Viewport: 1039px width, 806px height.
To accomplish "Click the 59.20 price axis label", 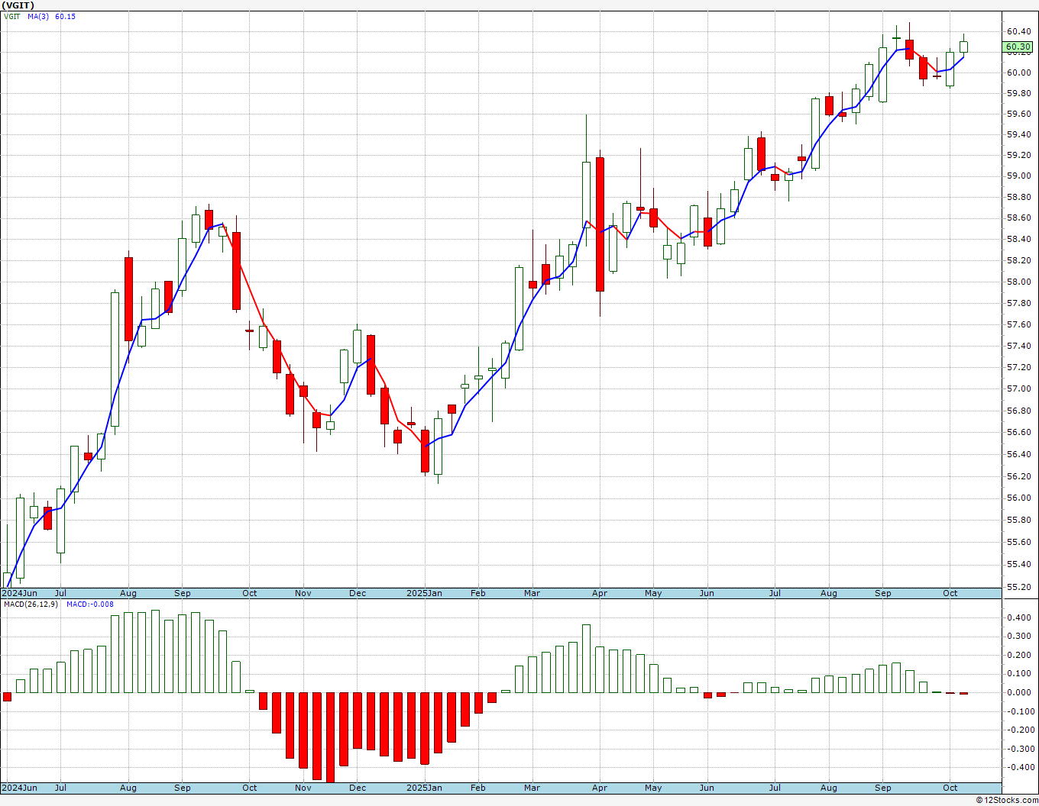I will tap(1018, 156).
